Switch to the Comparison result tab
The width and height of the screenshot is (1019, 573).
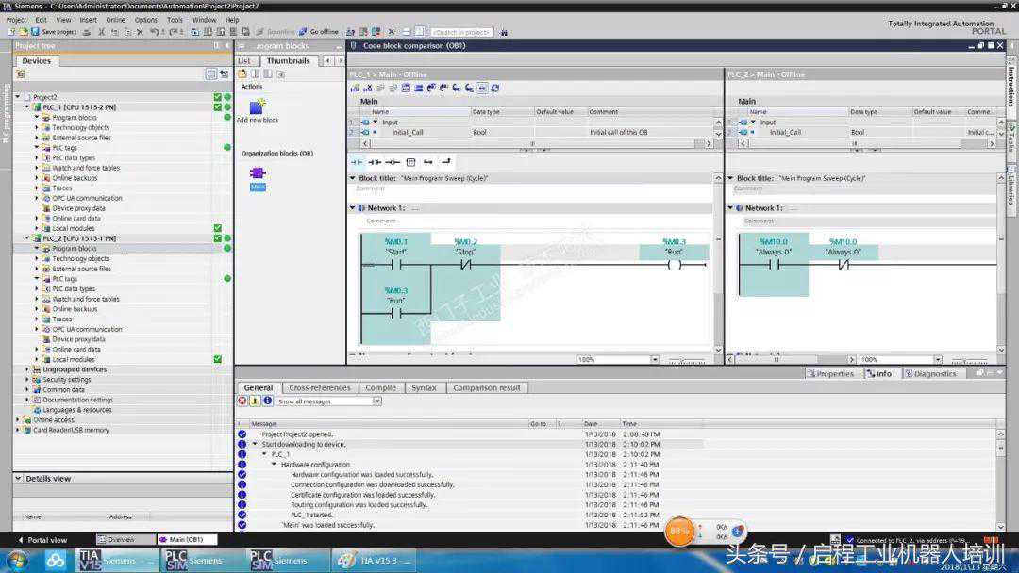[x=486, y=387]
